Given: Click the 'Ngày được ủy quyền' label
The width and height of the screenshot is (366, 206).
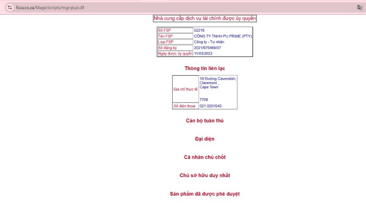Looking at the screenshot, I should (x=175, y=54).
